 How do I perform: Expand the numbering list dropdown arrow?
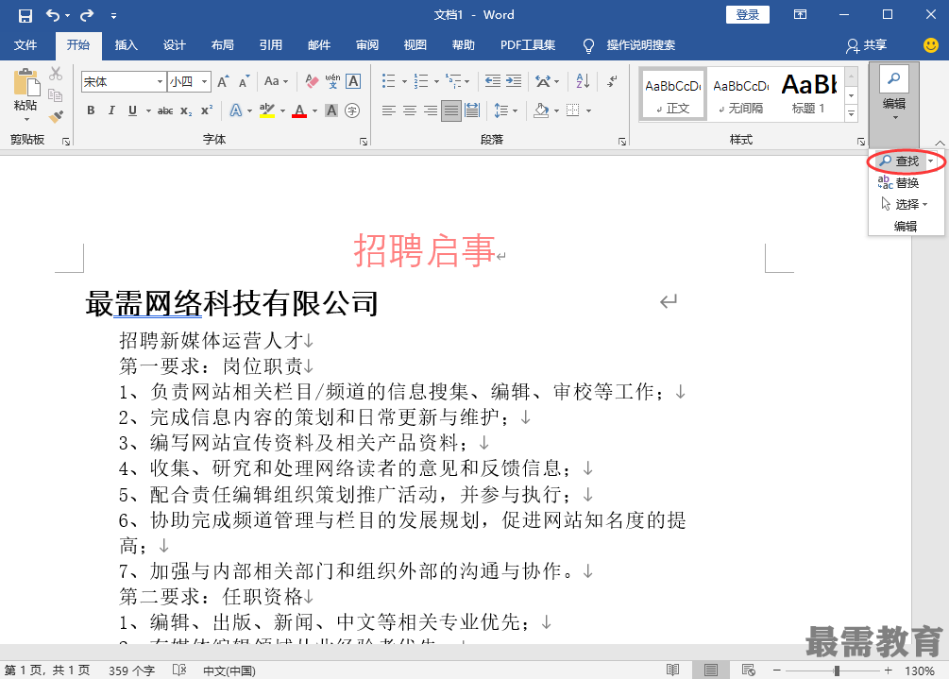436,82
